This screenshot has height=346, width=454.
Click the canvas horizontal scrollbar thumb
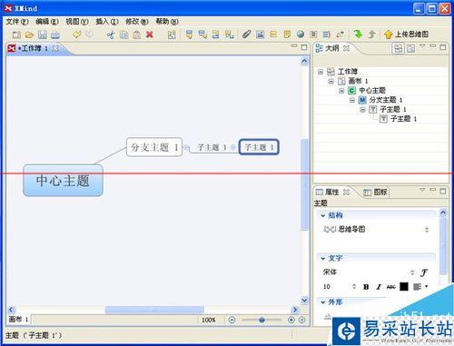[x=154, y=310]
